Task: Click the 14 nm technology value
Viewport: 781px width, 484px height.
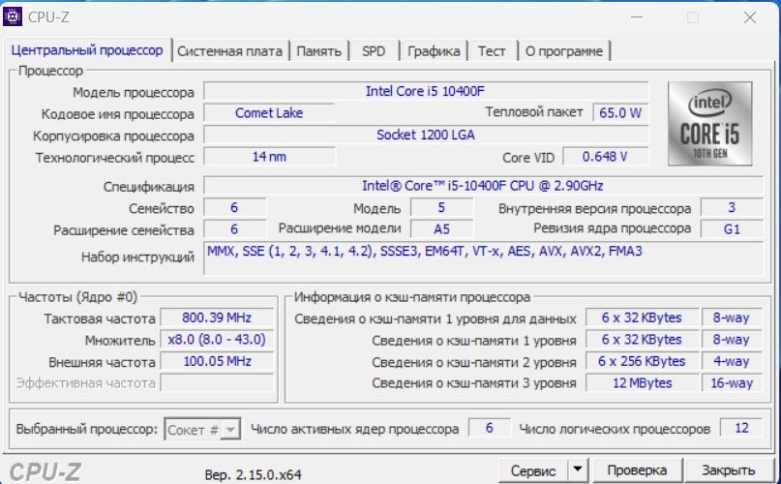Action: pos(269,157)
